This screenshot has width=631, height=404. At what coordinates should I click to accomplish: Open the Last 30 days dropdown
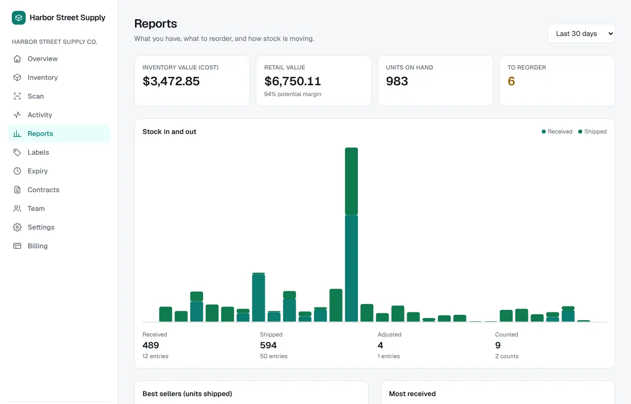[x=581, y=34]
